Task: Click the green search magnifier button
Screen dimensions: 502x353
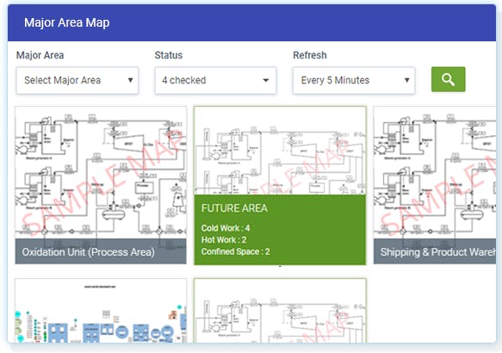Action: (448, 79)
